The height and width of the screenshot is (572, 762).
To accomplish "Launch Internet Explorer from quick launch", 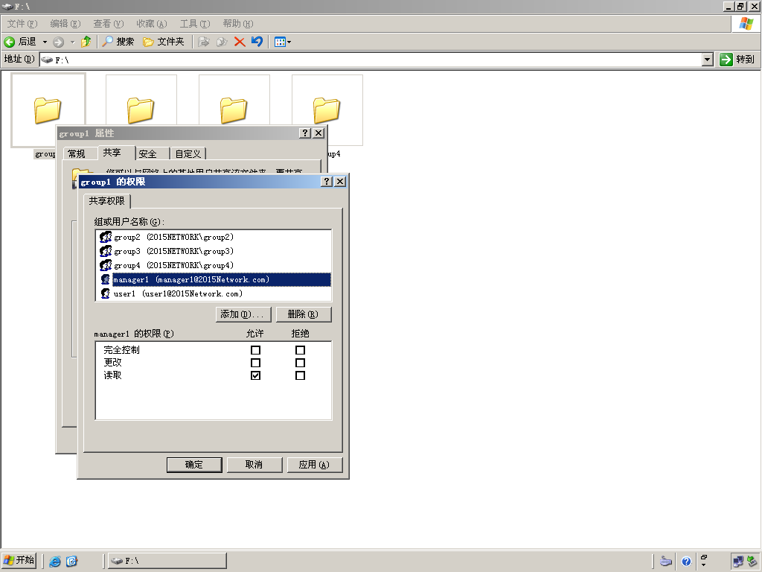I will [x=55, y=562].
